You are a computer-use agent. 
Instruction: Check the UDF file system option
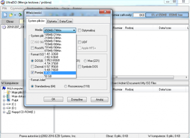[79, 42]
